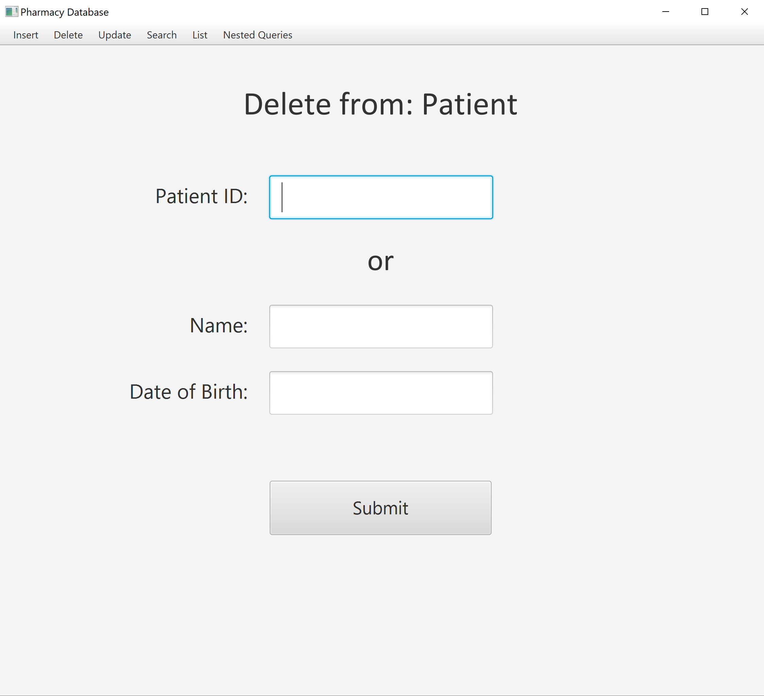Viewport: 764px width, 696px height.
Task: Click the 'Patient ID:' label
Action: [202, 196]
